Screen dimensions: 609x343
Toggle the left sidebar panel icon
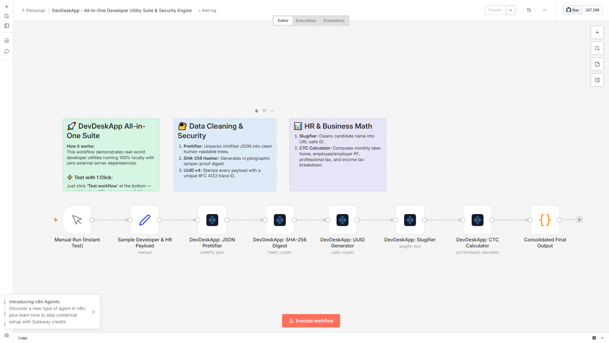click(7, 26)
